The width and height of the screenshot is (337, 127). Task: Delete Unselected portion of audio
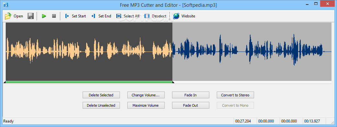[x=101, y=105]
